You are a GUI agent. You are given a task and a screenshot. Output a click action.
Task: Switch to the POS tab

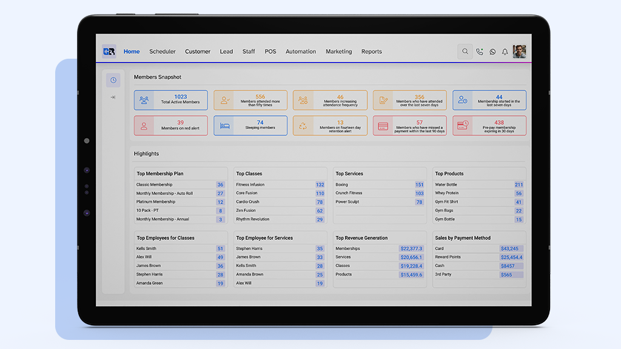click(270, 52)
